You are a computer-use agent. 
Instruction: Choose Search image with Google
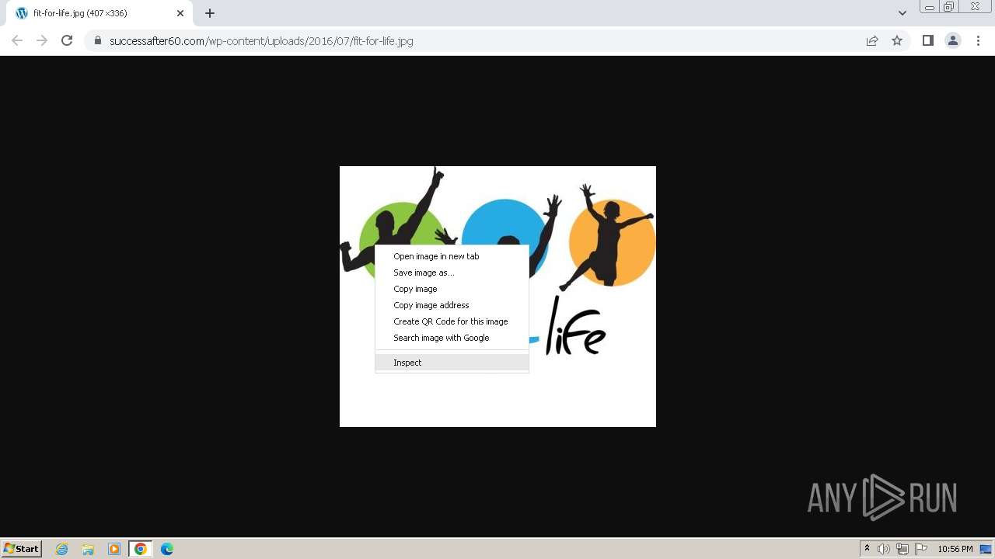point(452,338)
